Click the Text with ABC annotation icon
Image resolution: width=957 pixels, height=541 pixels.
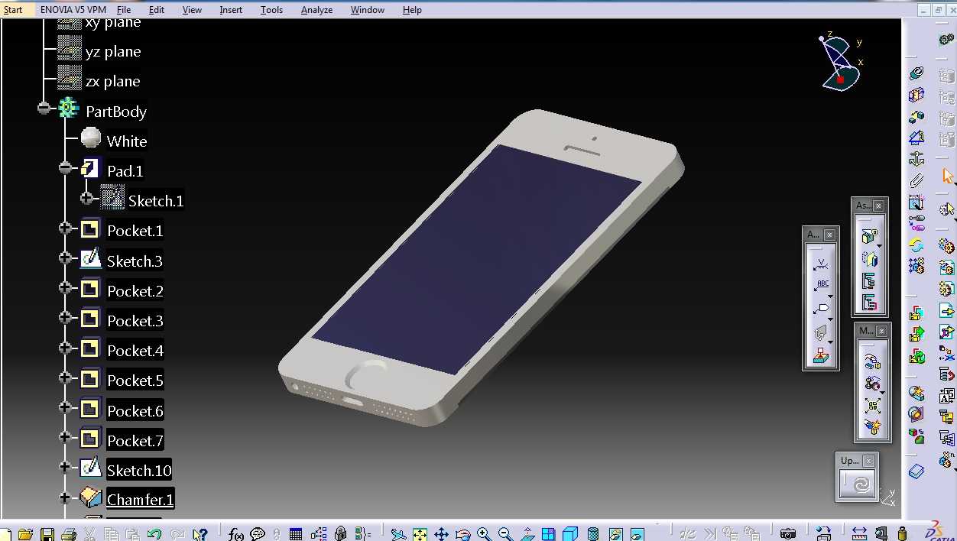coord(822,287)
